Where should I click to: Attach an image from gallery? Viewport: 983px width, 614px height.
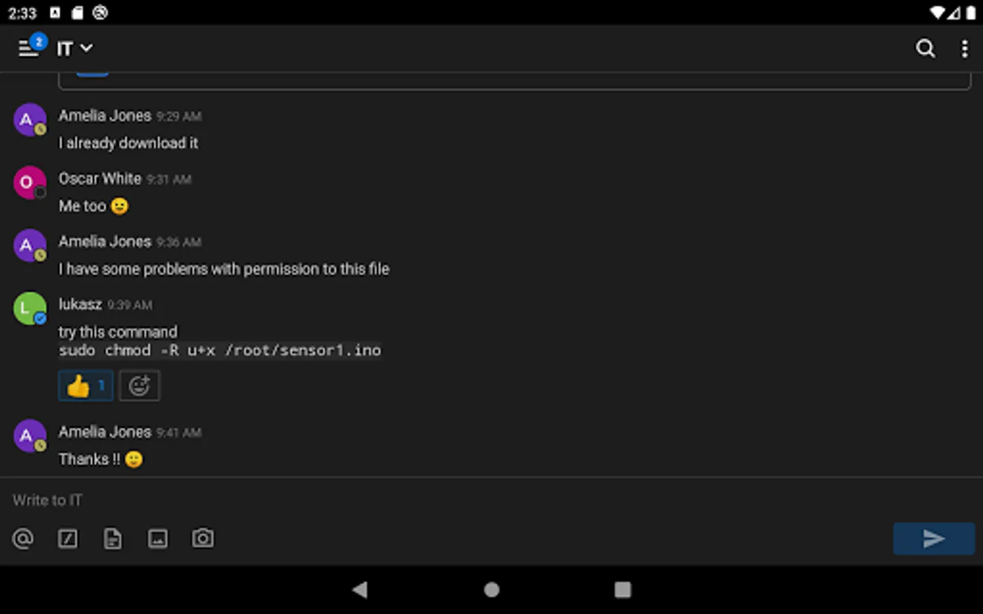[x=158, y=538]
